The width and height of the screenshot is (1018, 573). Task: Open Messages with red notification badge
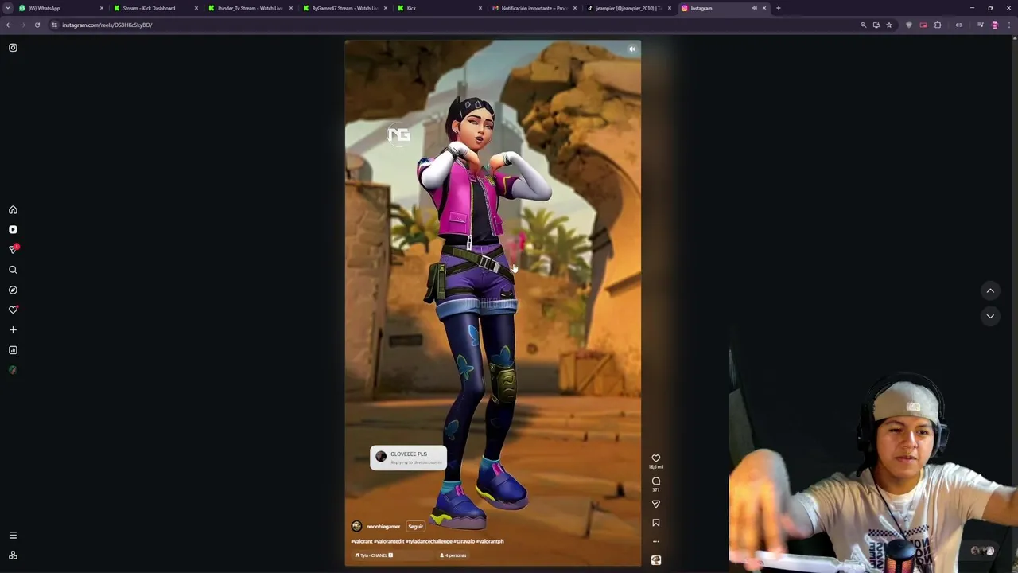coord(13,249)
